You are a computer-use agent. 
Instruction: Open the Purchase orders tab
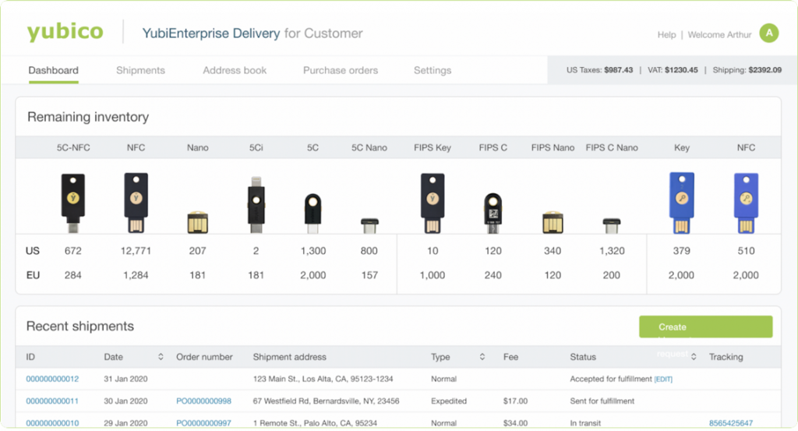click(x=341, y=70)
